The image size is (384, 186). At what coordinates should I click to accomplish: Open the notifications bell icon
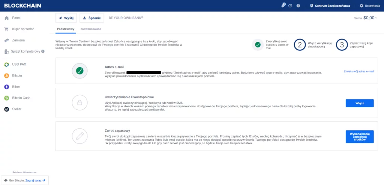click(283, 5)
